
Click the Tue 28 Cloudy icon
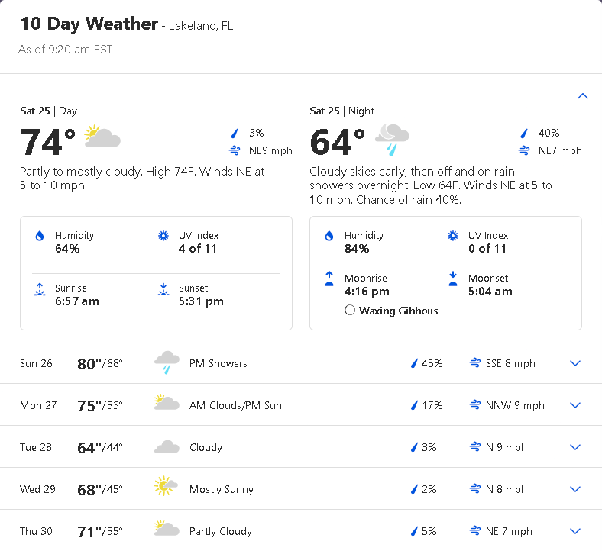coord(167,447)
